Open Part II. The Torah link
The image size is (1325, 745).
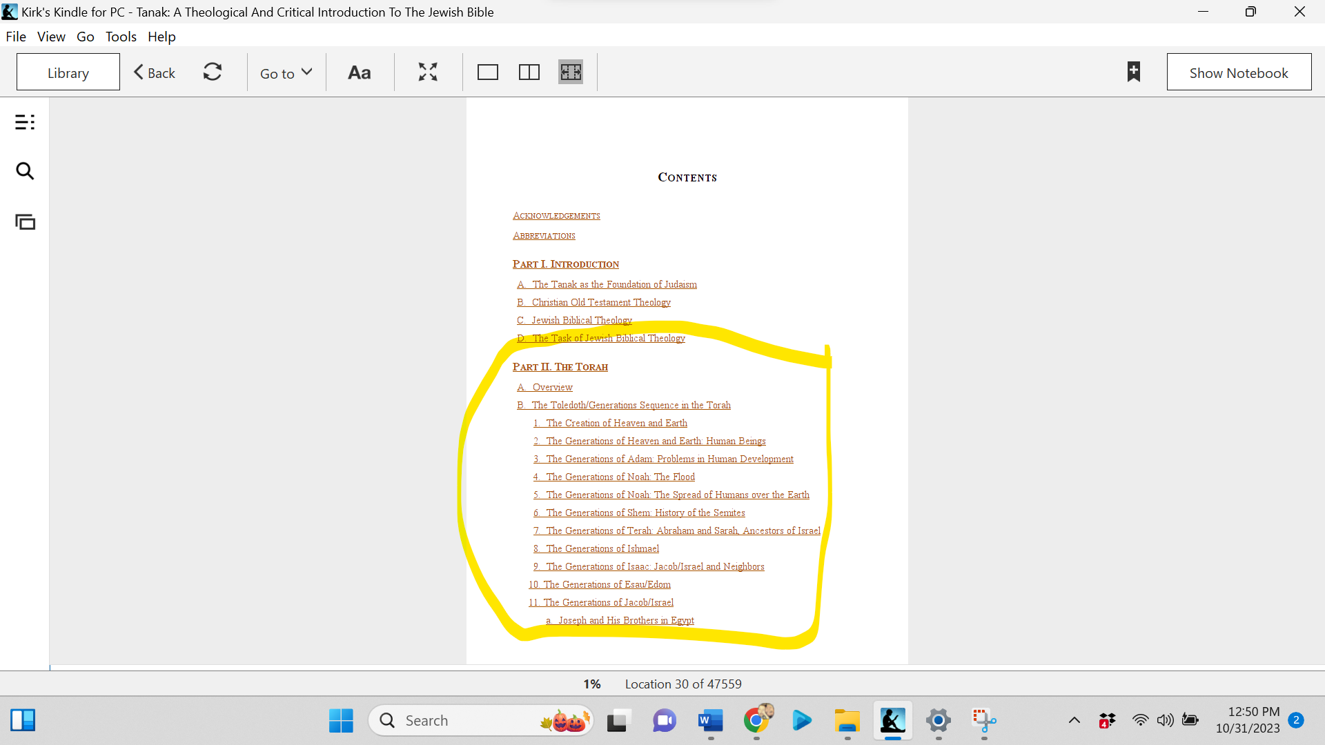coord(560,367)
